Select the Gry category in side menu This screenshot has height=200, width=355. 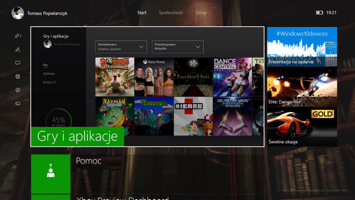45,65
